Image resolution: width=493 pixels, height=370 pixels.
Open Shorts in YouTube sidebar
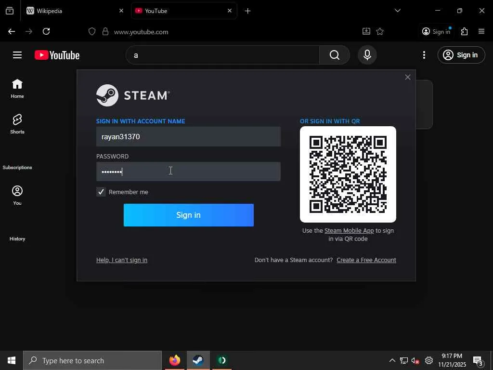coord(17,124)
